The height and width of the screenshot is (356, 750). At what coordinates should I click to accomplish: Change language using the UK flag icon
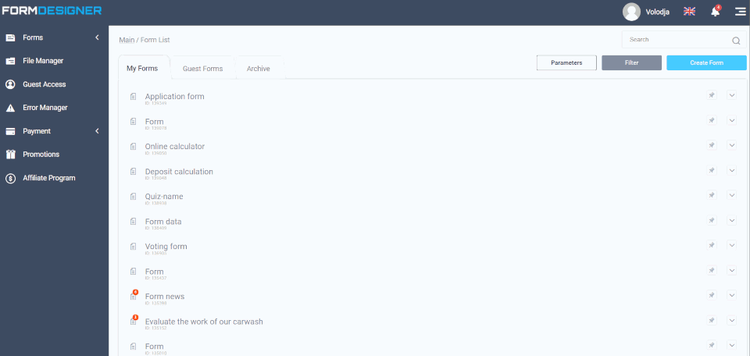tap(689, 12)
